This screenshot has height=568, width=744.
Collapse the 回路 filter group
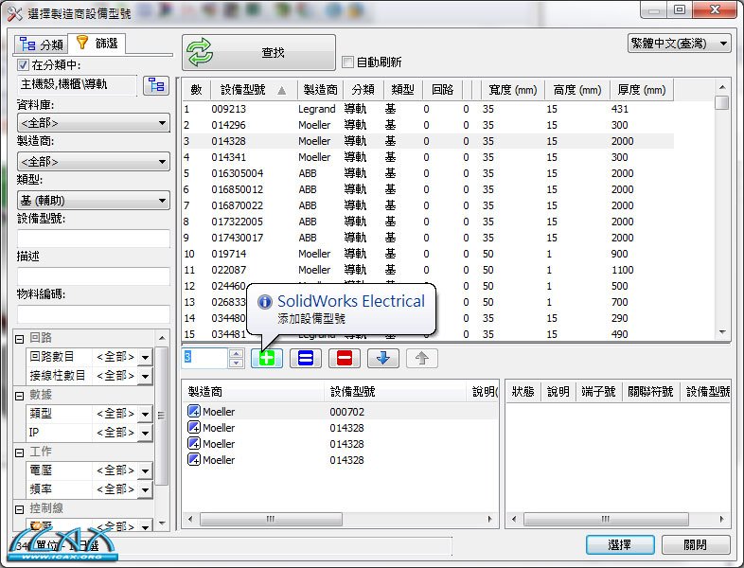click(20, 339)
